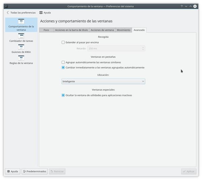Open the Acciones de ventana tab

tap(102, 30)
